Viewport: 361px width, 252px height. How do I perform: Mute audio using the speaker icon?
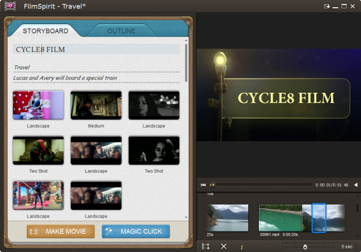tap(356, 184)
